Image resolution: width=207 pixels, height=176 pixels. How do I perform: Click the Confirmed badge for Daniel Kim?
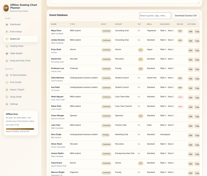tap(106, 59)
